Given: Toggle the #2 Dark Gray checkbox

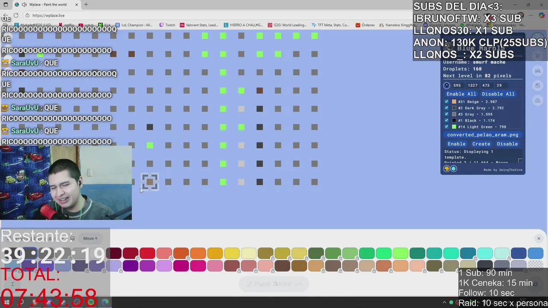Looking at the screenshot, I should (447, 108).
